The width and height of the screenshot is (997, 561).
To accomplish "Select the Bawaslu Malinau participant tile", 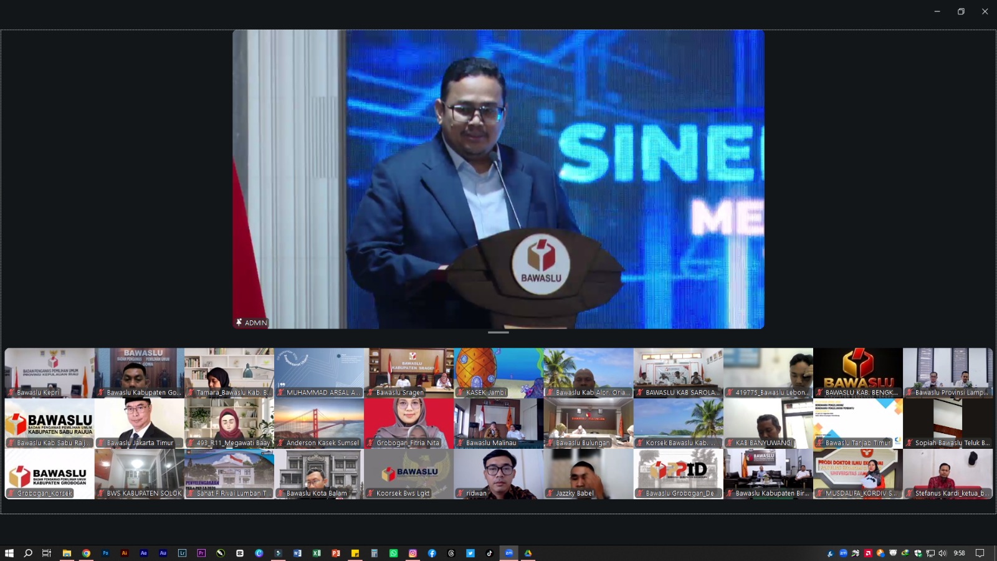I will pos(499,423).
